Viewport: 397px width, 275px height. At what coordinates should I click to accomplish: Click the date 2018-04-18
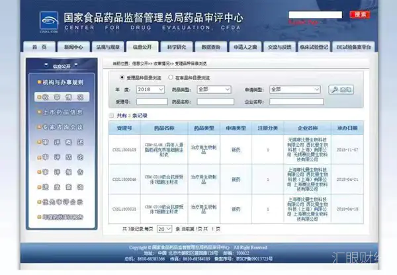click(x=347, y=209)
